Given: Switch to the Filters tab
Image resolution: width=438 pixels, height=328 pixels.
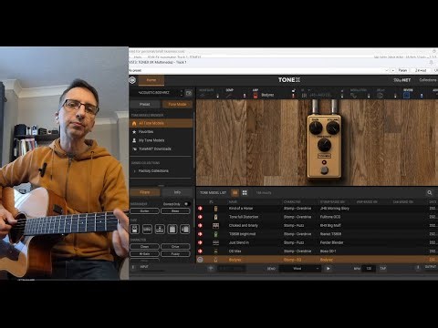Looking at the screenshot, I should coord(145,192).
